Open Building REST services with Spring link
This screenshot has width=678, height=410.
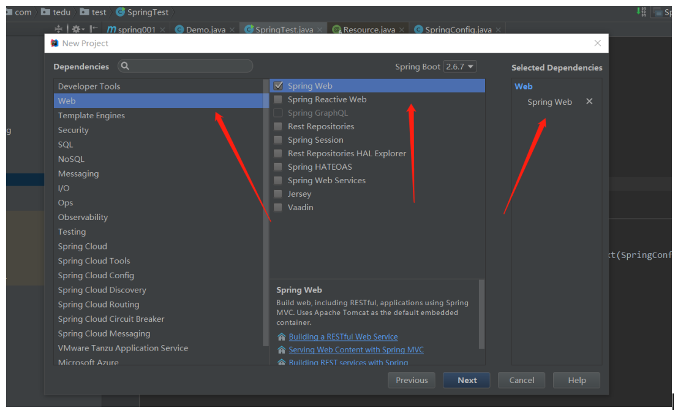coord(348,362)
